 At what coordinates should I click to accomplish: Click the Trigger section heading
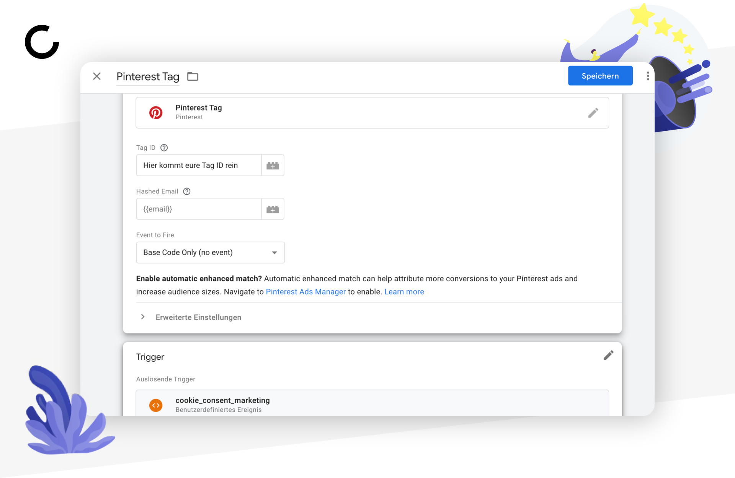pyautogui.click(x=150, y=357)
